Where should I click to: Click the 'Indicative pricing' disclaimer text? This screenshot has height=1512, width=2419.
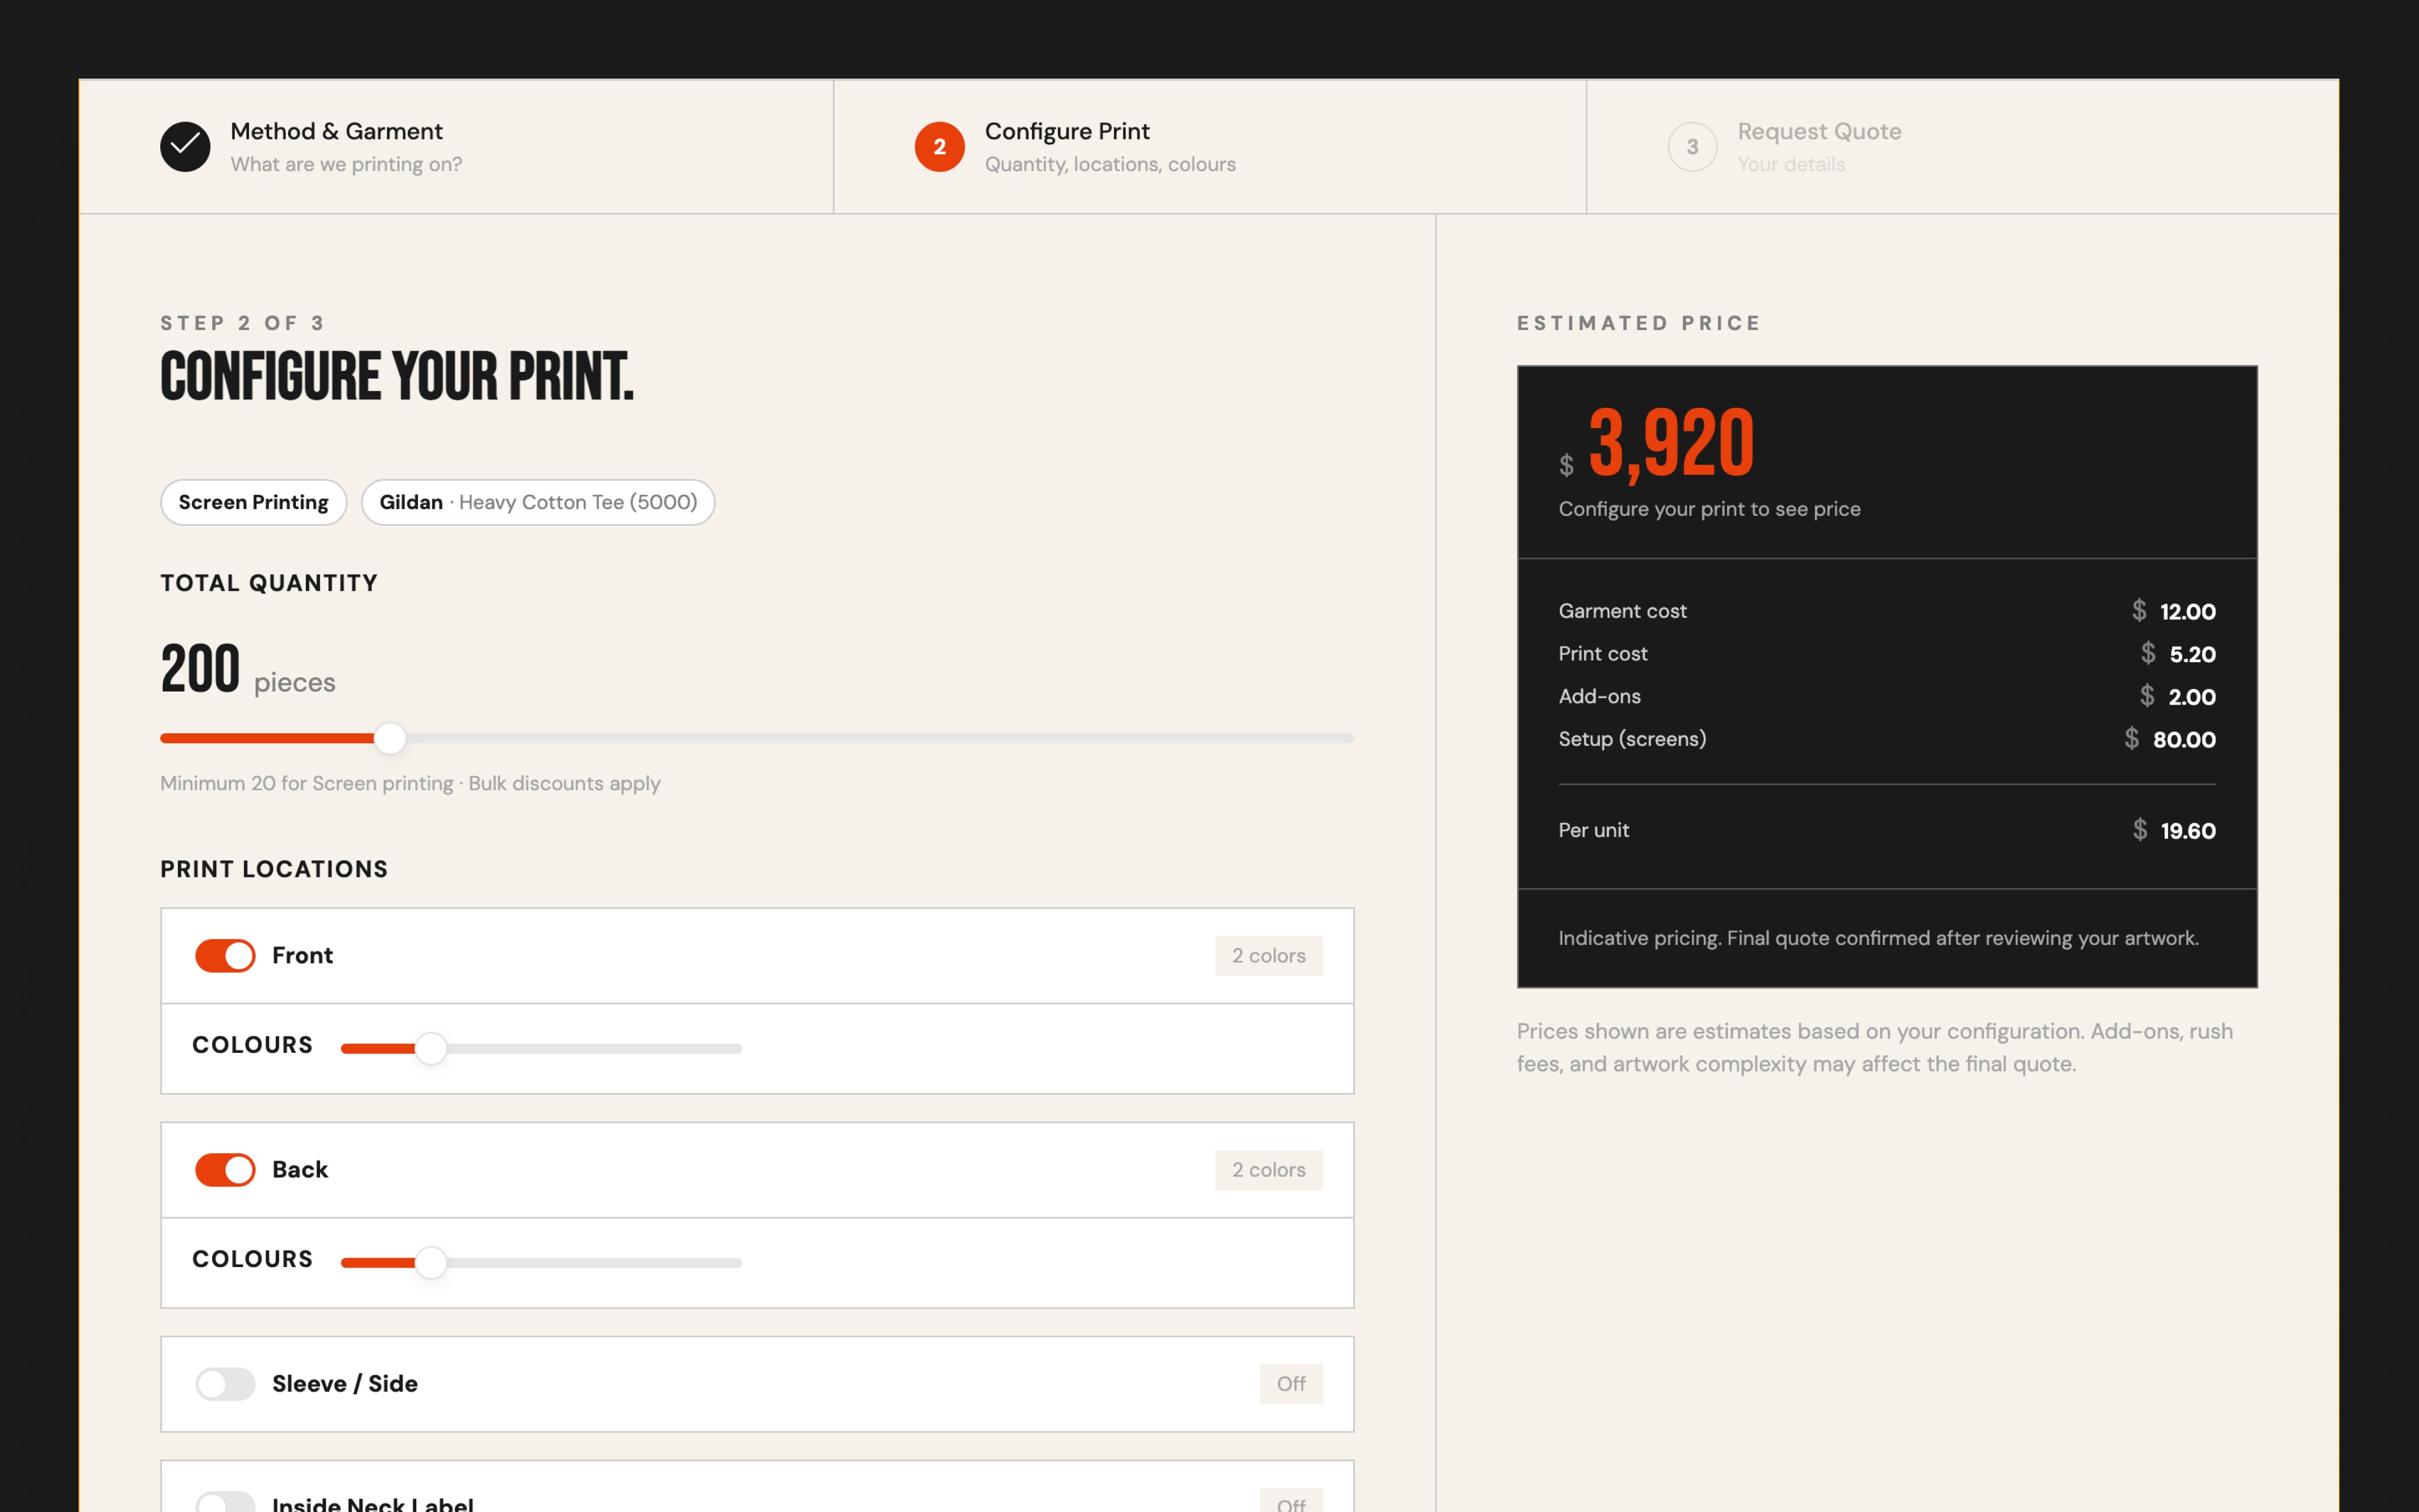(1878, 938)
